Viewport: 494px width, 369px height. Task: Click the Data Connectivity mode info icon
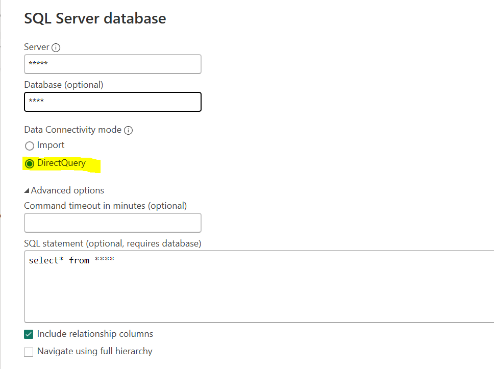[x=128, y=131]
